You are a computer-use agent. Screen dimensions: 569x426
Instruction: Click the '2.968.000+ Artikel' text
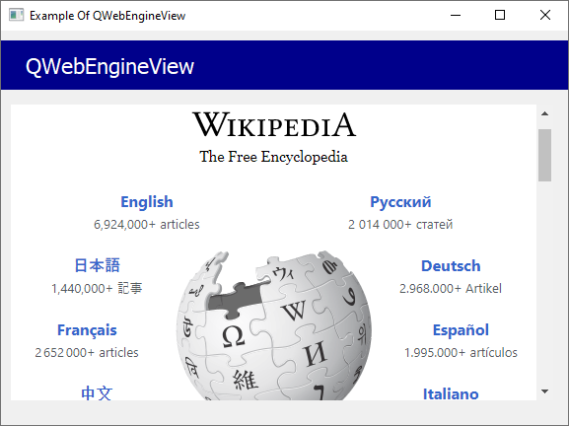pyautogui.click(x=451, y=289)
